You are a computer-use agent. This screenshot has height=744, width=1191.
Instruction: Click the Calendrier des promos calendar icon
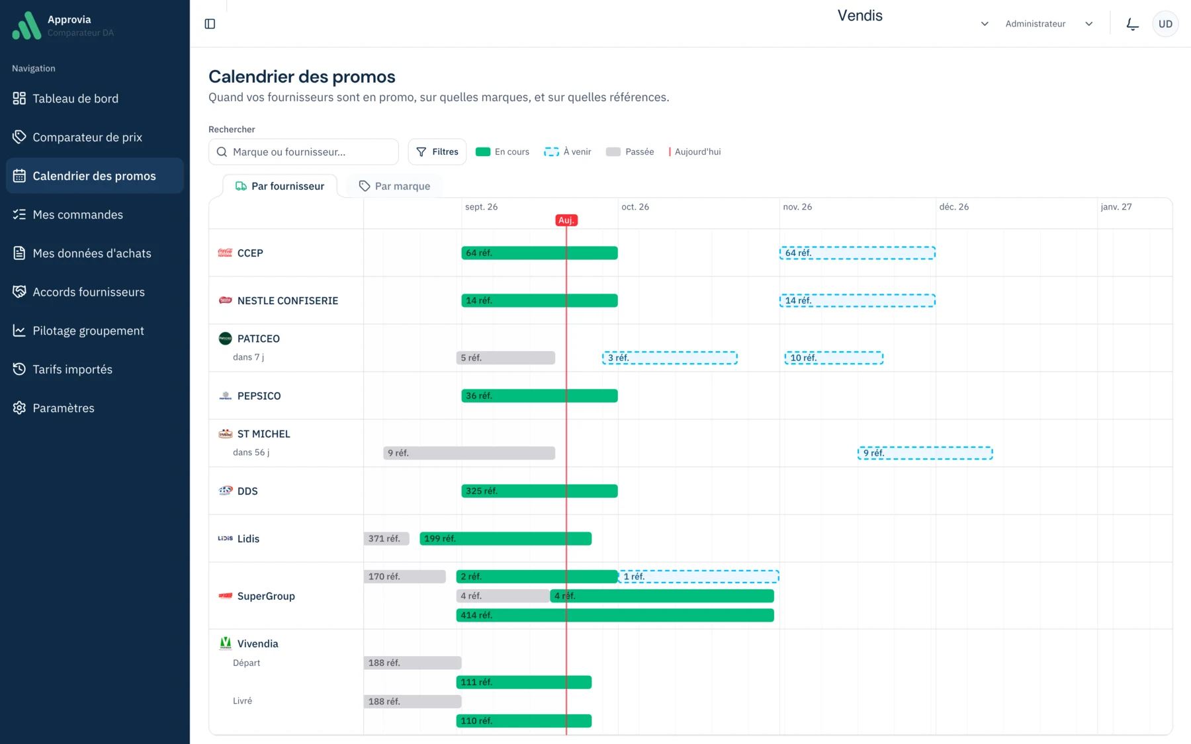pos(19,176)
